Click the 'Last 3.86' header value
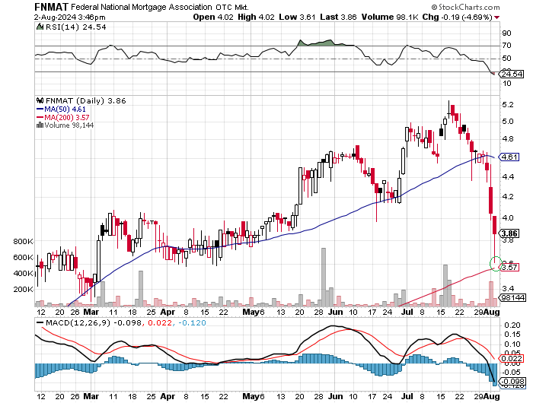Screen dimensions: 533x403 (338, 17)
